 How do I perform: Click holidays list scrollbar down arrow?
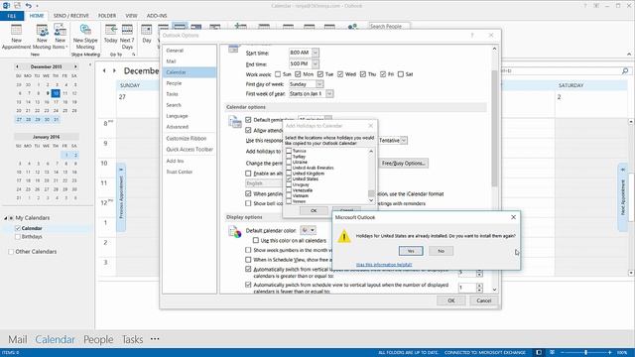[x=371, y=200]
